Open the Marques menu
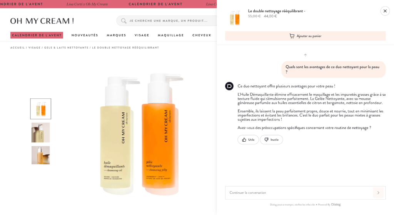This screenshot has width=394, height=215. pos(116,35)
